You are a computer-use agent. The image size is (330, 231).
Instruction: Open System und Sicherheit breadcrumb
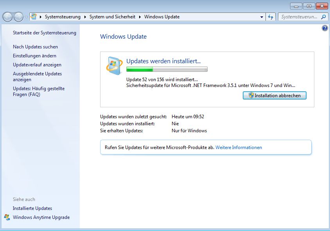pyautogui.click(x=112, y=17)
